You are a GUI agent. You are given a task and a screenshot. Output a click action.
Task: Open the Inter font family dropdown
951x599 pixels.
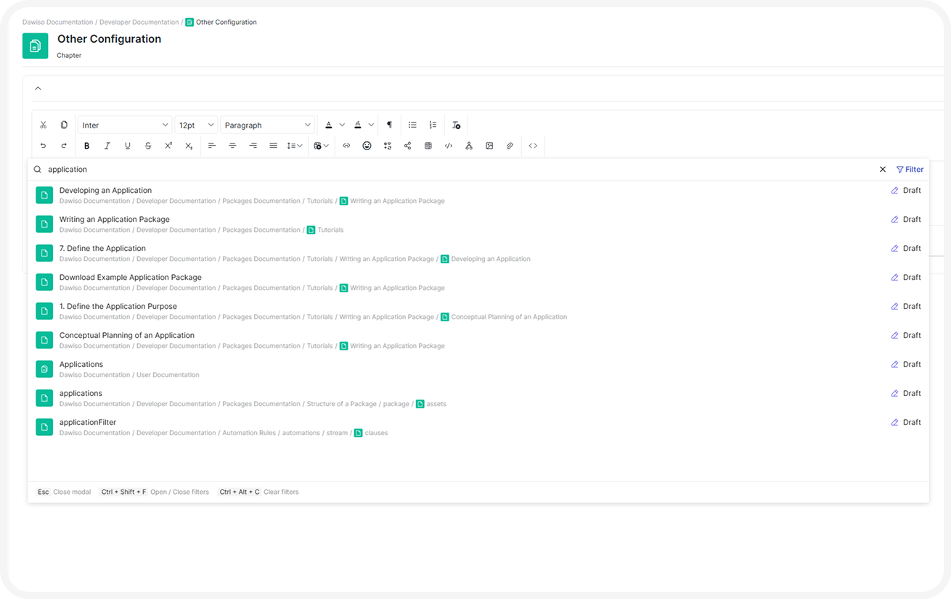124,124
